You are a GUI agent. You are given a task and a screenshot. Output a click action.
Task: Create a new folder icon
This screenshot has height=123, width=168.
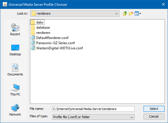(131, 13)
